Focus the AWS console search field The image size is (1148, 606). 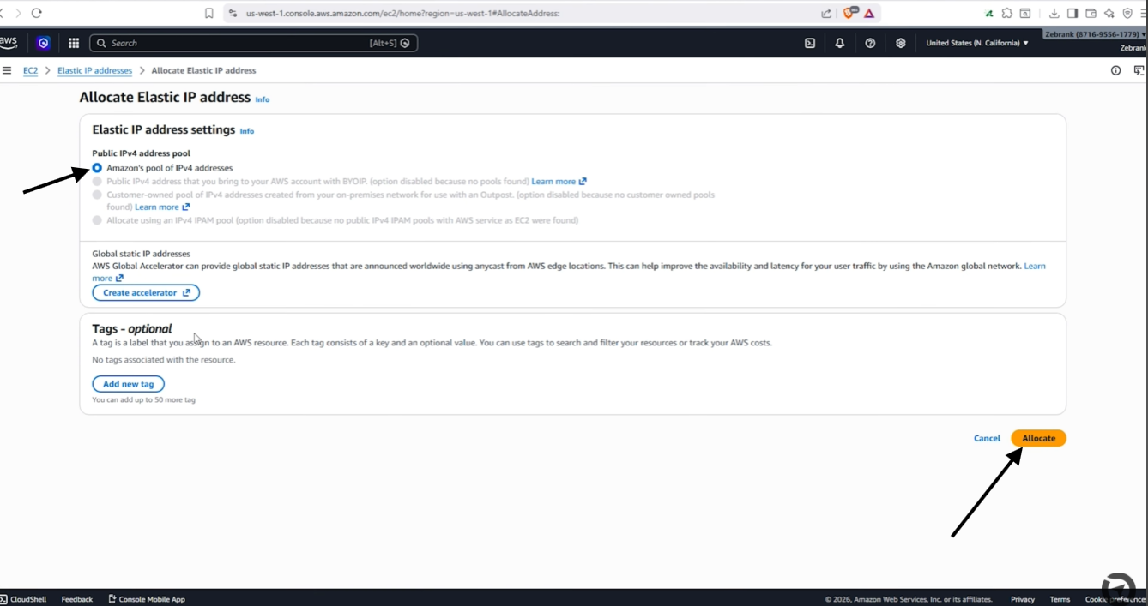[x=253, y=43]
